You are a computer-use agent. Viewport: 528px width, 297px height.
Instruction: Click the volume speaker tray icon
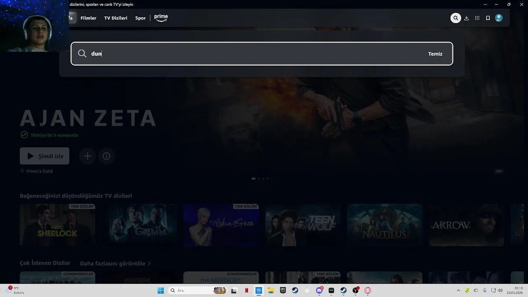tap(500, 290)
